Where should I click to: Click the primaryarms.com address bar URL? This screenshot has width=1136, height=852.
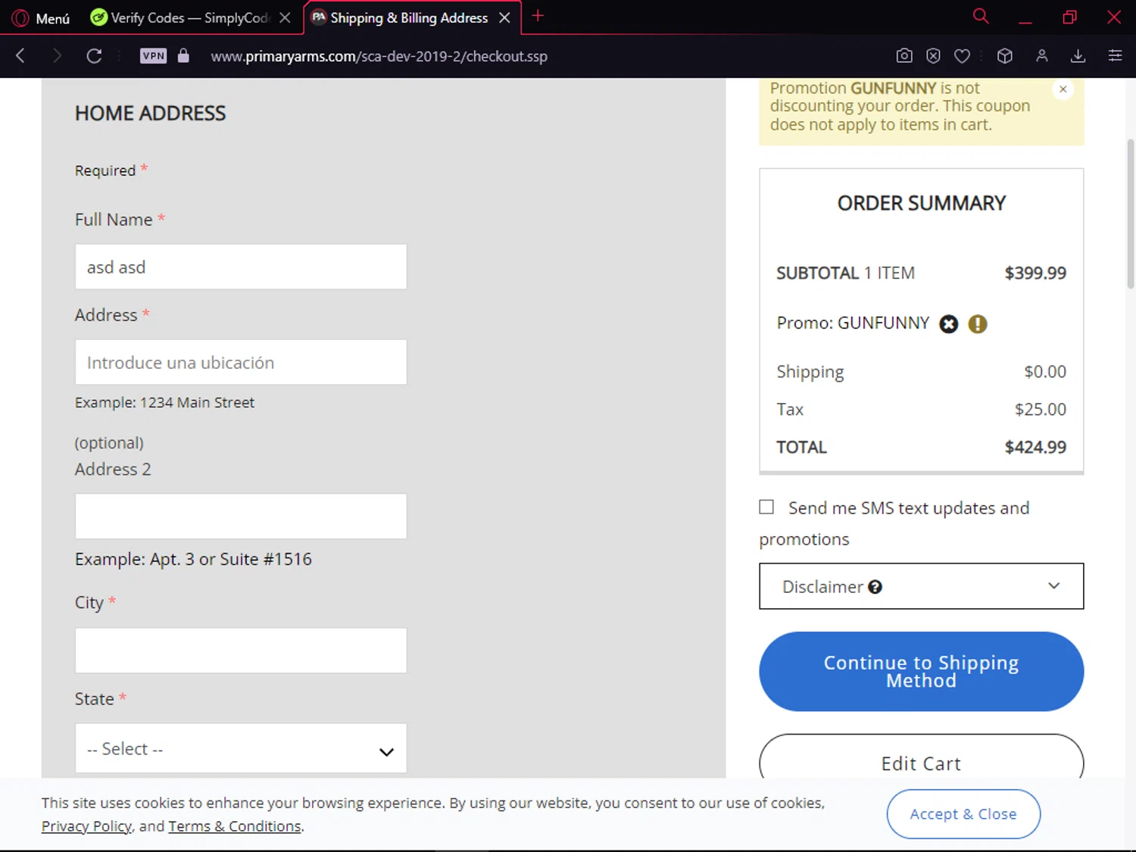[x=379, y=56]
